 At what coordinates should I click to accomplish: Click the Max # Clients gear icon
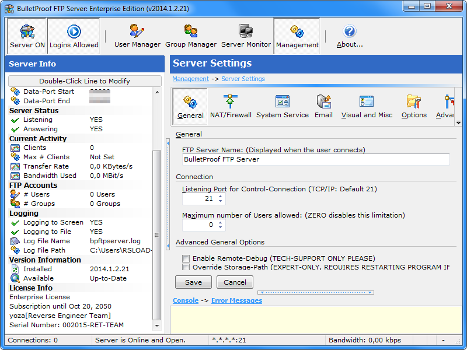click(x=15, y=157)
